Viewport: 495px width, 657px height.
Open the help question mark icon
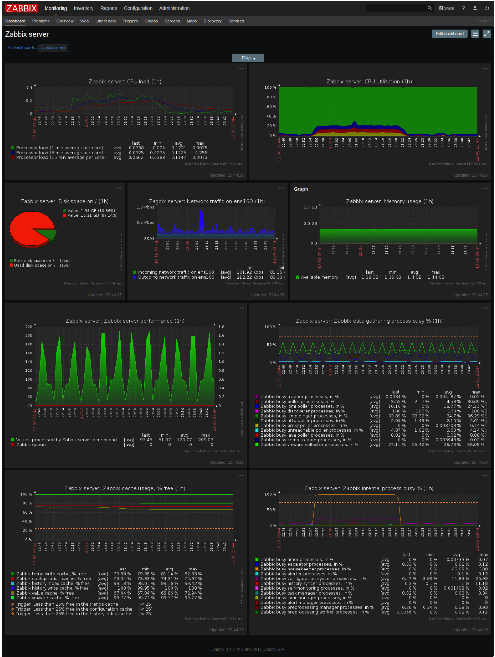(463, 8)
